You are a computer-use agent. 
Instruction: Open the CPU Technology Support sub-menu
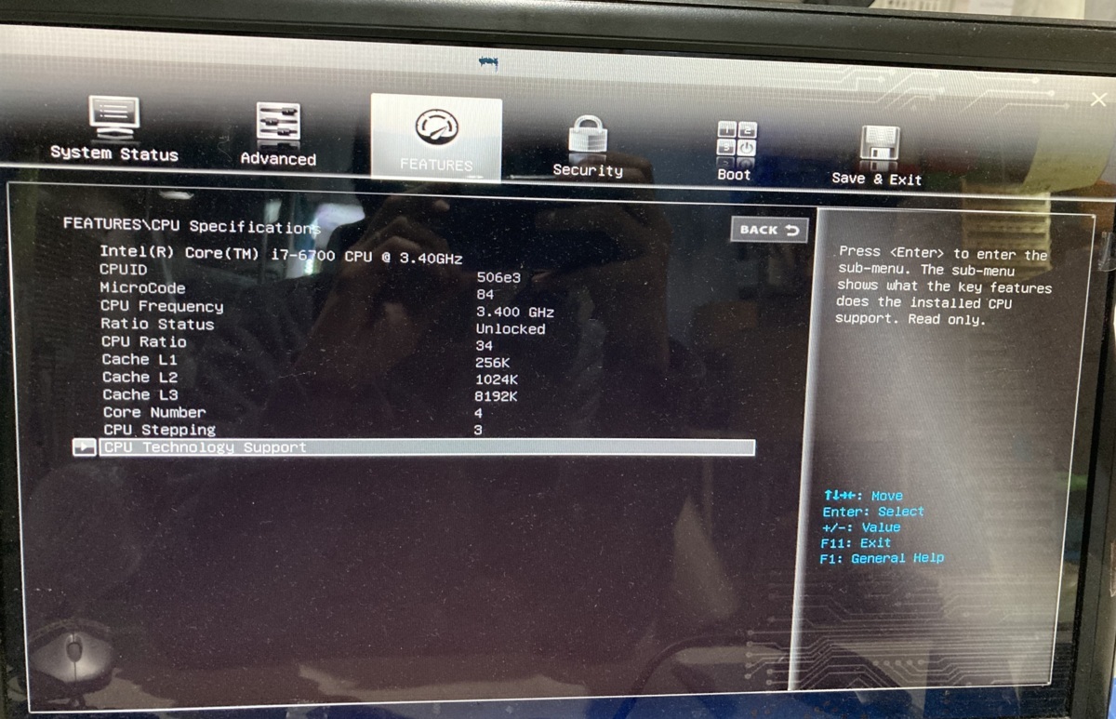(427, 447)
